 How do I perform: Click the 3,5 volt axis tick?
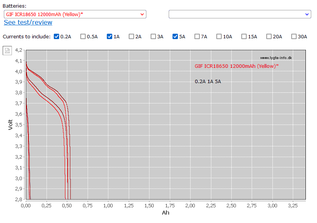18,125
